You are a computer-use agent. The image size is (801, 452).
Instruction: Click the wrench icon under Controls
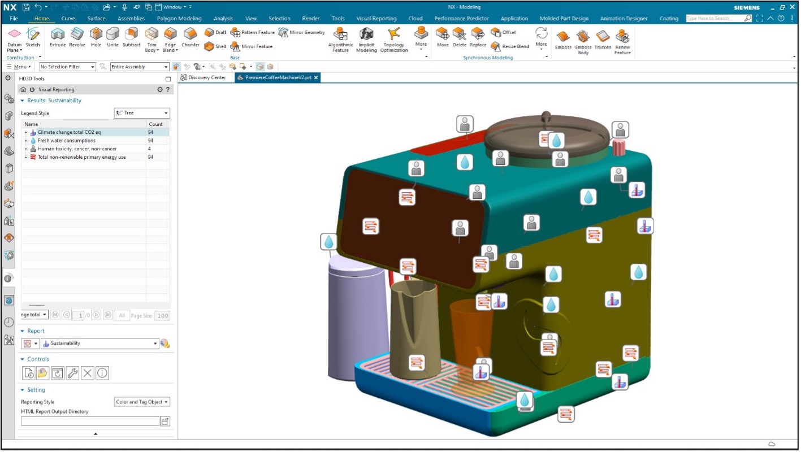pyautogui.click(x=72, y=373)
